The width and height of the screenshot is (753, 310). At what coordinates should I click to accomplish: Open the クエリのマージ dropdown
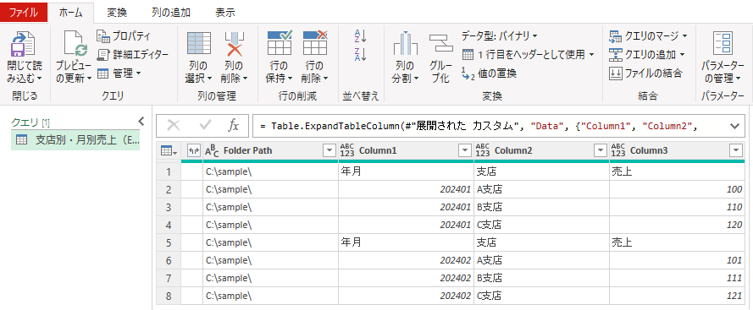tap(648, 36)
